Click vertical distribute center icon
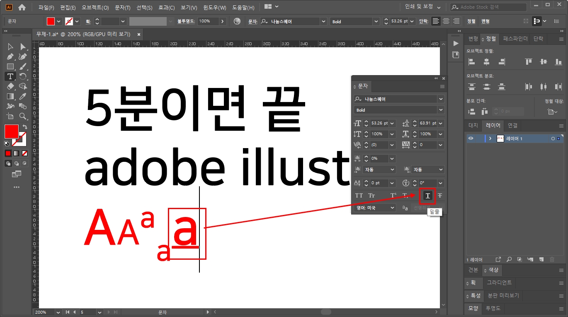 [x=487, y=87]
